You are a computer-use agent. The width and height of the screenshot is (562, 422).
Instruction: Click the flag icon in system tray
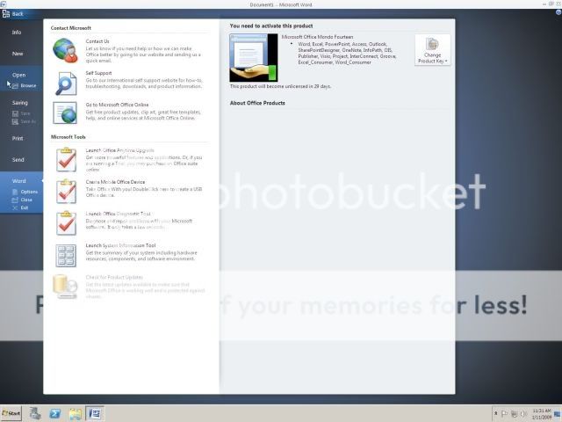504,414
